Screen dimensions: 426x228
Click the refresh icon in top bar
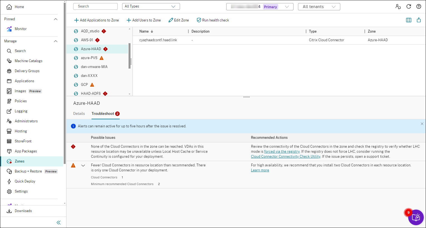coord(408,6)
